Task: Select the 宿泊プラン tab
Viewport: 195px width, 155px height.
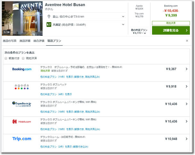Action: coord(54,41)
